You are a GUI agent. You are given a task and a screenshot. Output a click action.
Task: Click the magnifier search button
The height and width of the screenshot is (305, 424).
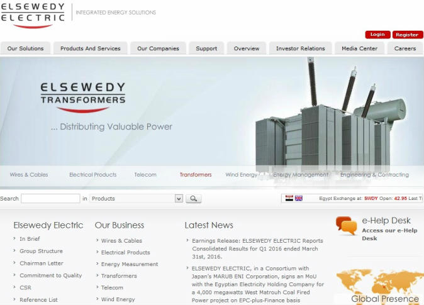pyautogui.click(x=194, y=199)
